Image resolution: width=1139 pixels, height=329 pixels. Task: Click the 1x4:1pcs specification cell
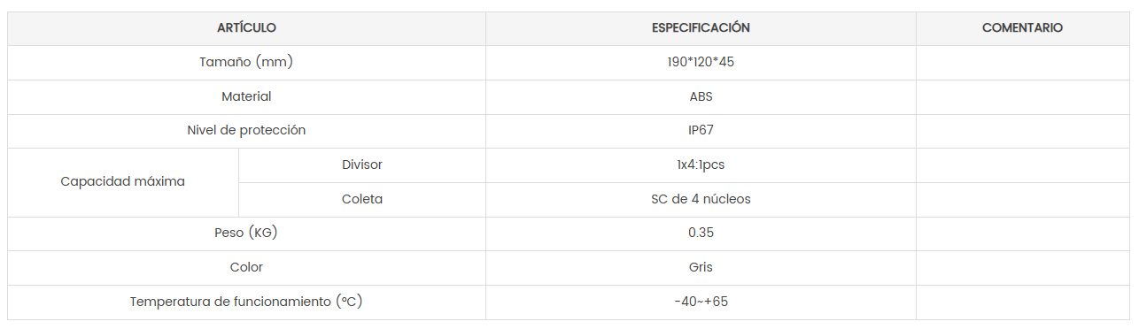(x=701, y=165)
